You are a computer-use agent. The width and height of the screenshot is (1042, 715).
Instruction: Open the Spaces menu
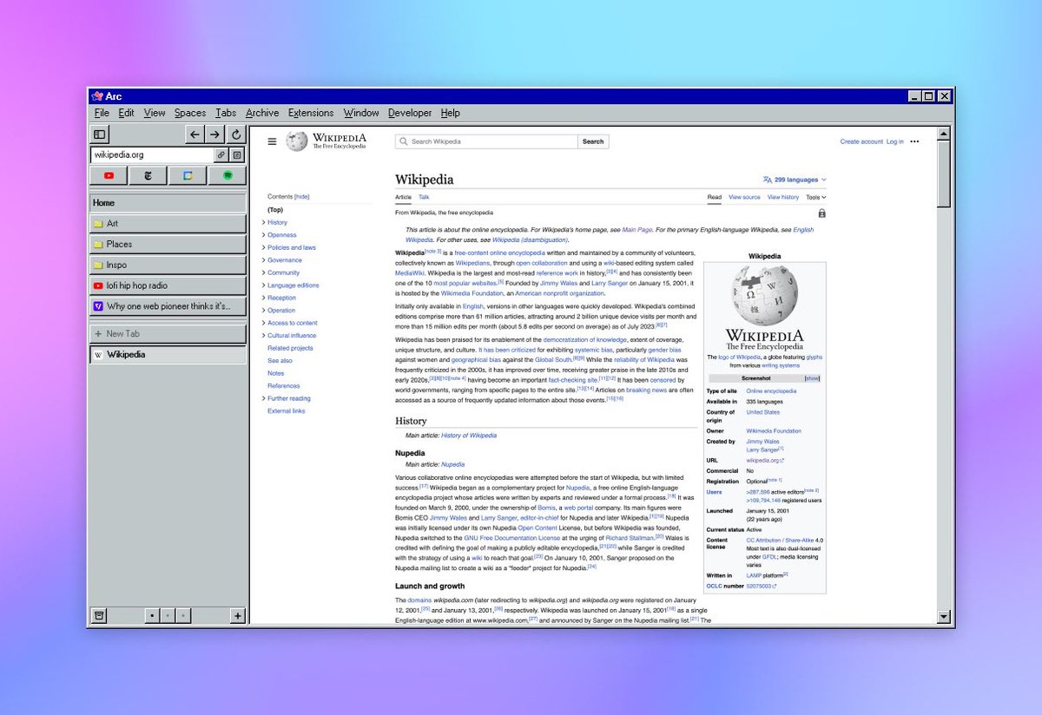tap(190, 113)
